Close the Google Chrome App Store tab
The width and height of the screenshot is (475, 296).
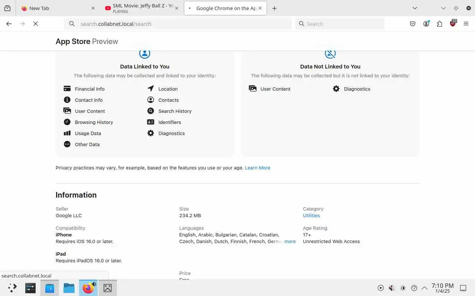pos(260,8)
